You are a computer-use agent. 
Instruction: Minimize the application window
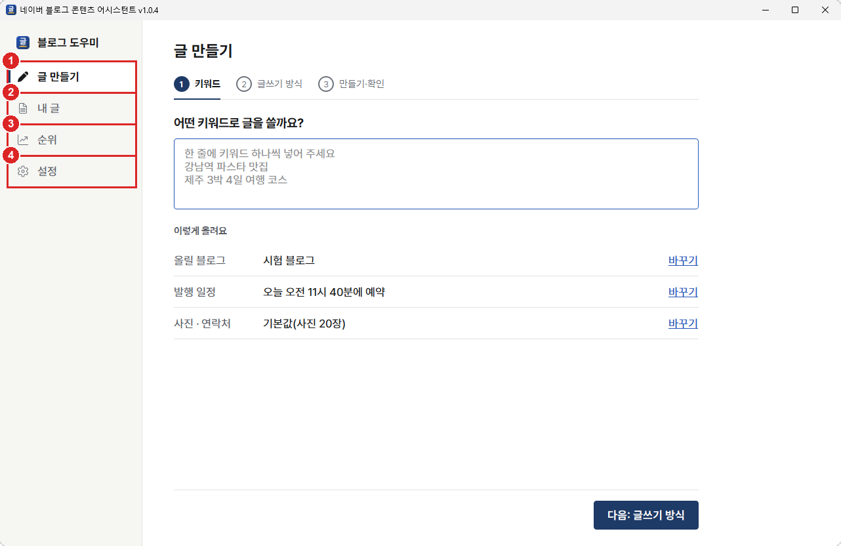(765, 10)
